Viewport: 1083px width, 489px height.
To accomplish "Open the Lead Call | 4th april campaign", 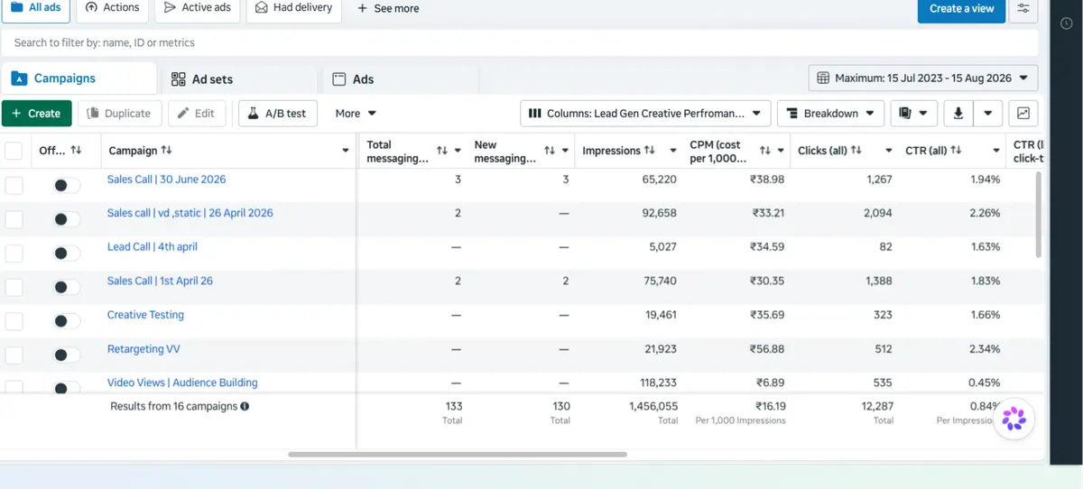I will pos(152,246).
